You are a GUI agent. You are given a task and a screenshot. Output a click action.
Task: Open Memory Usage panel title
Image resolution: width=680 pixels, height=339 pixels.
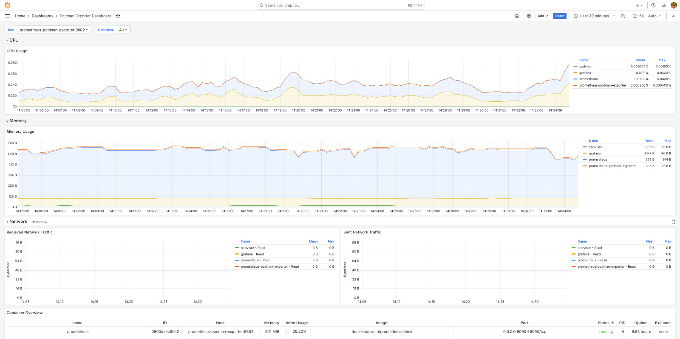(x=20, y=132)
